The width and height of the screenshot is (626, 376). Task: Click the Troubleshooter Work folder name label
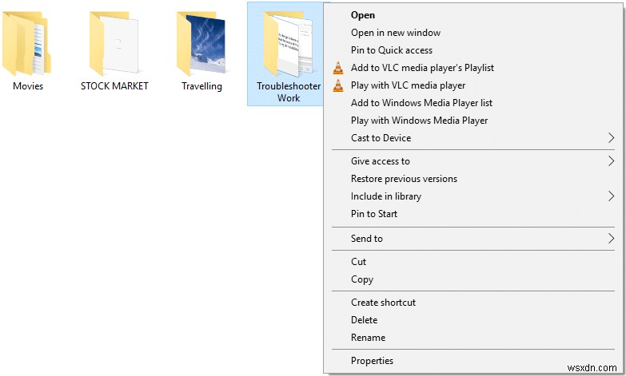tap(289, 92)
